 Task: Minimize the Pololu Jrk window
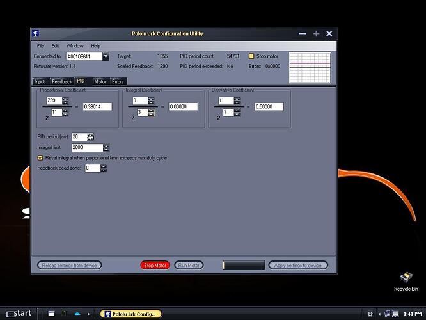pos(303,33)
